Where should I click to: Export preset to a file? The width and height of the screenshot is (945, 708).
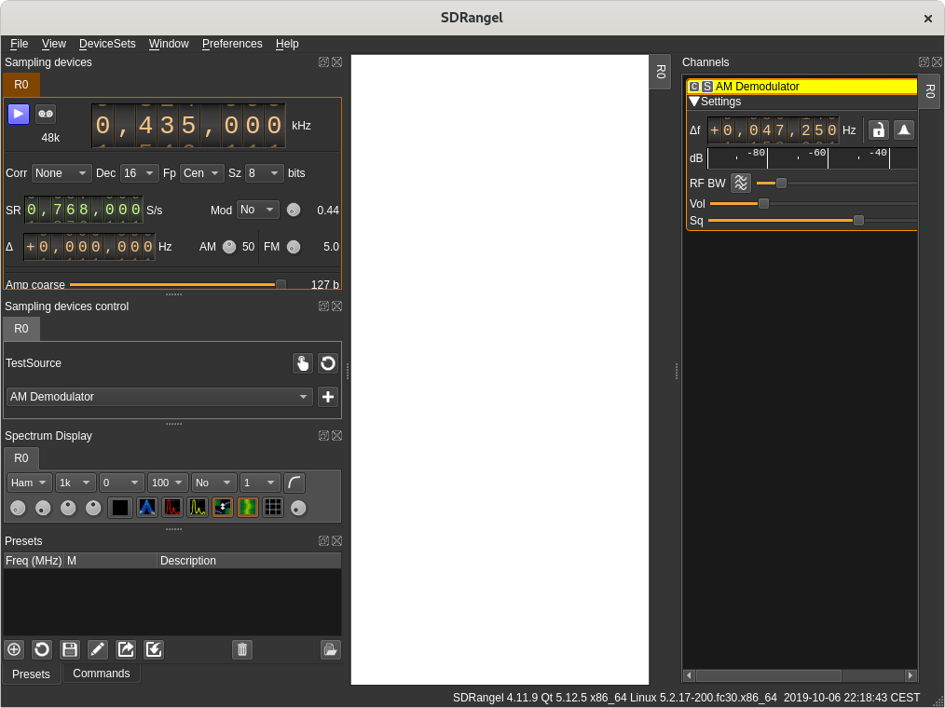point(126,649)
